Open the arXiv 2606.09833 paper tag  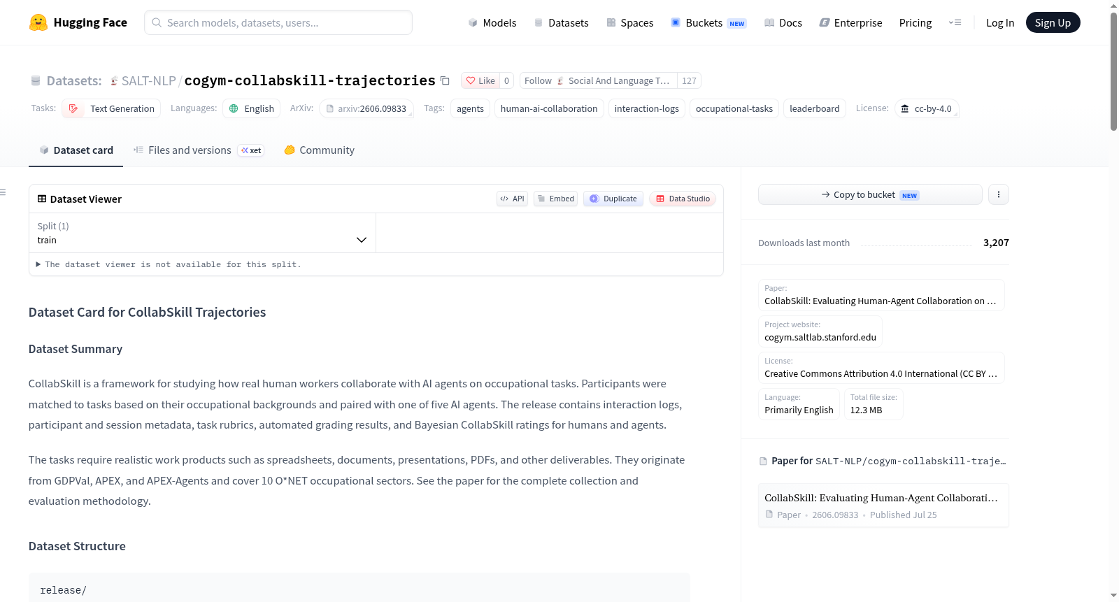(366, 108)
